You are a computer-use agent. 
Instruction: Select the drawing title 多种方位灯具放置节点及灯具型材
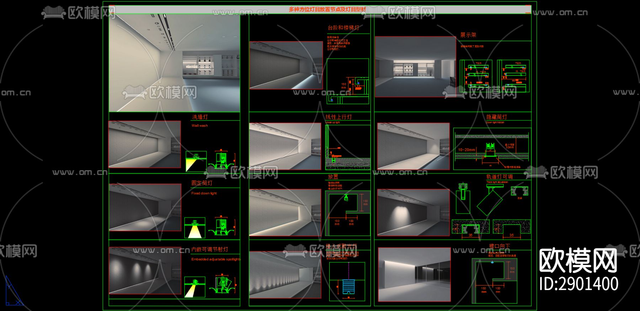(327, 9)
